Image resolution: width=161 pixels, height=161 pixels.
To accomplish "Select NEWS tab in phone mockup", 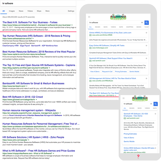I will tap(139, 108).
